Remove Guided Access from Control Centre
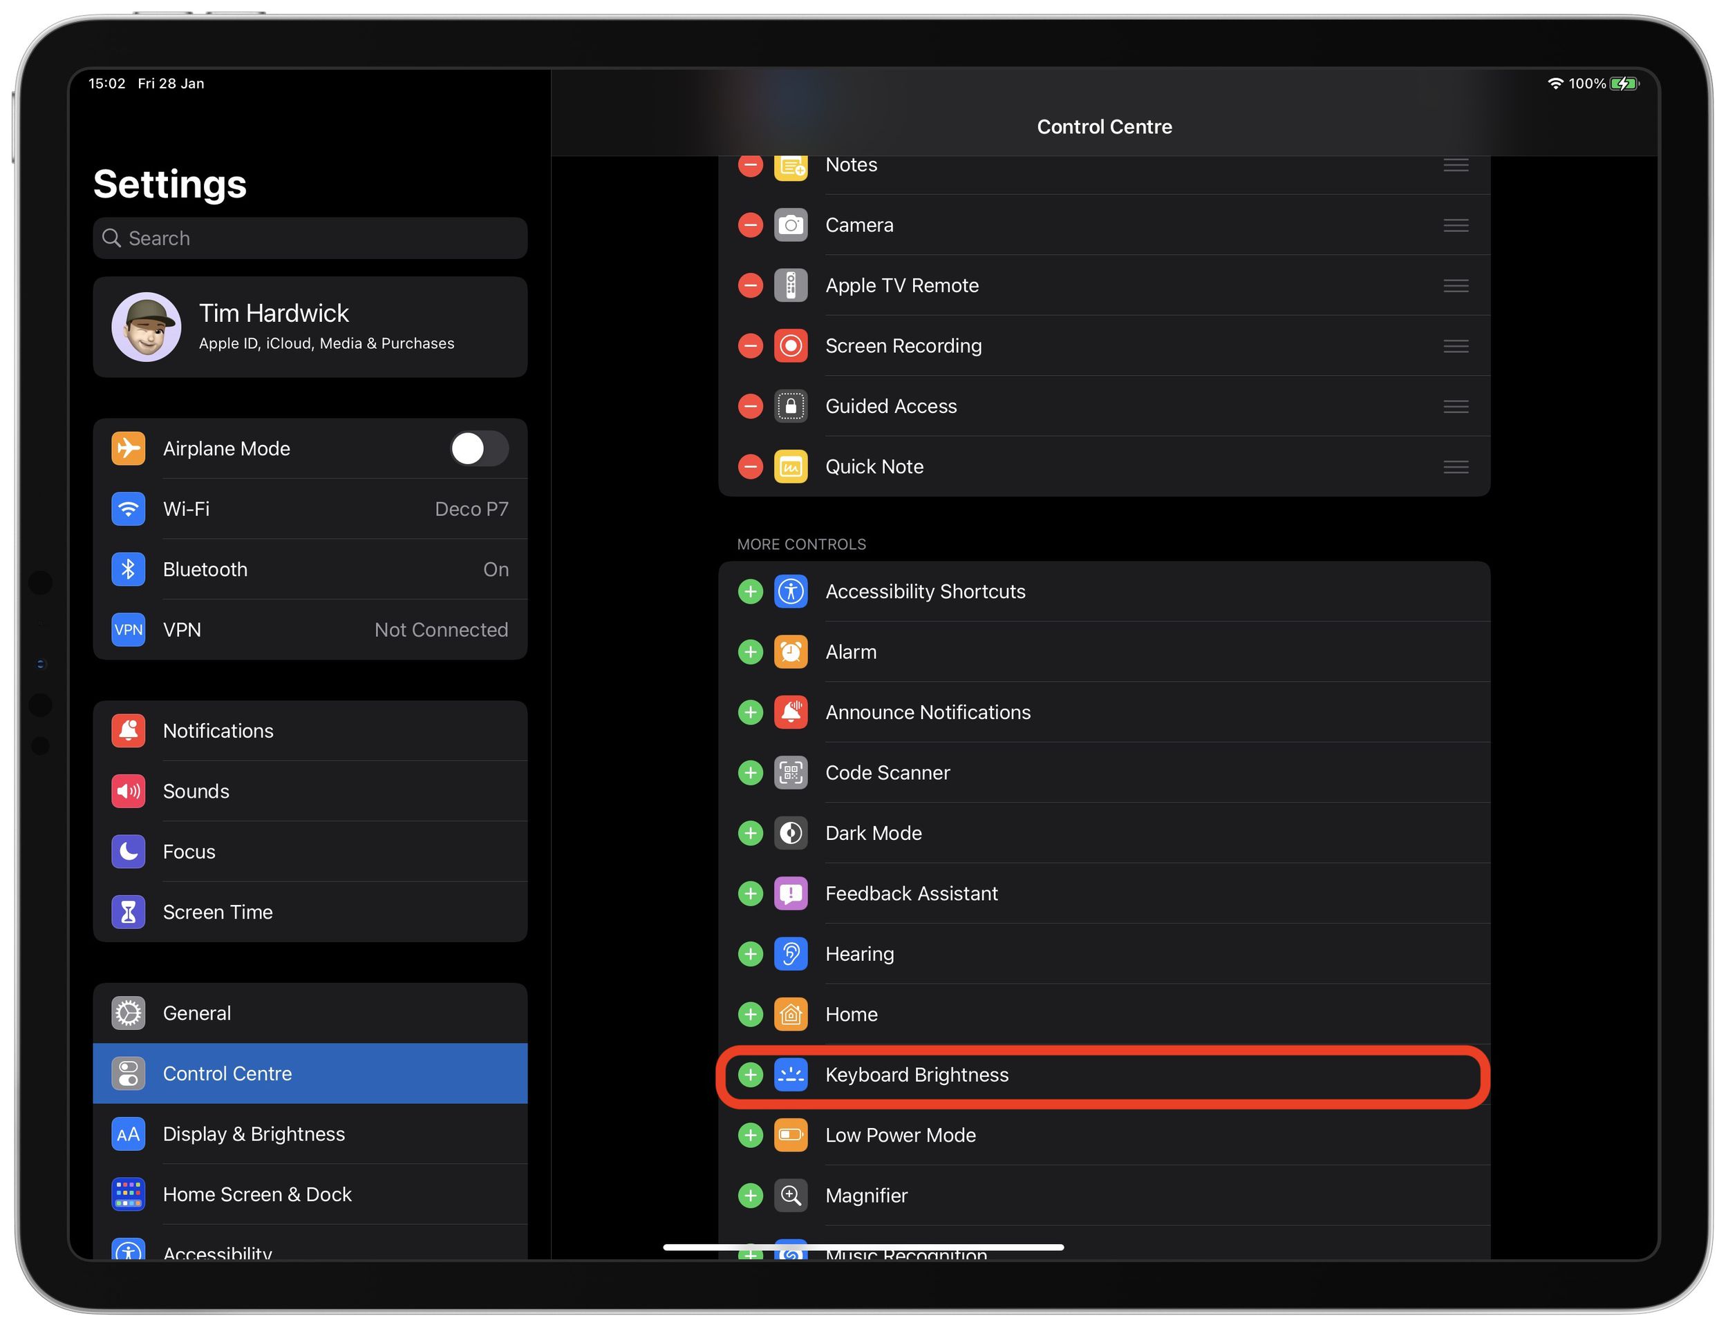The image size is (1728, 1329). (x=749, y=405)
